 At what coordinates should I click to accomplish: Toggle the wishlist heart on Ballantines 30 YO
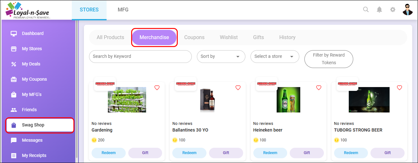click(x=238, y=88)
